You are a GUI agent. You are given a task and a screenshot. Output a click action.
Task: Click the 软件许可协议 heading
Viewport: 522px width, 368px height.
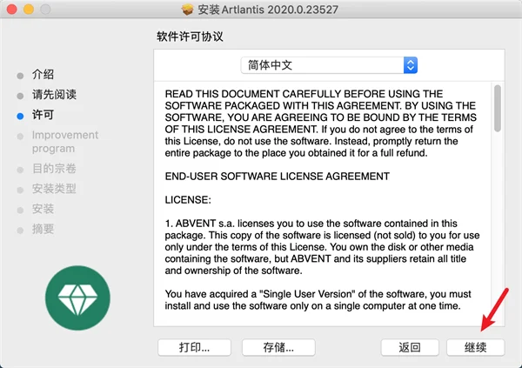pos(190,37)
